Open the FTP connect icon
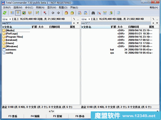The width and height of the screenshot is (161, 120). (80, 13)
